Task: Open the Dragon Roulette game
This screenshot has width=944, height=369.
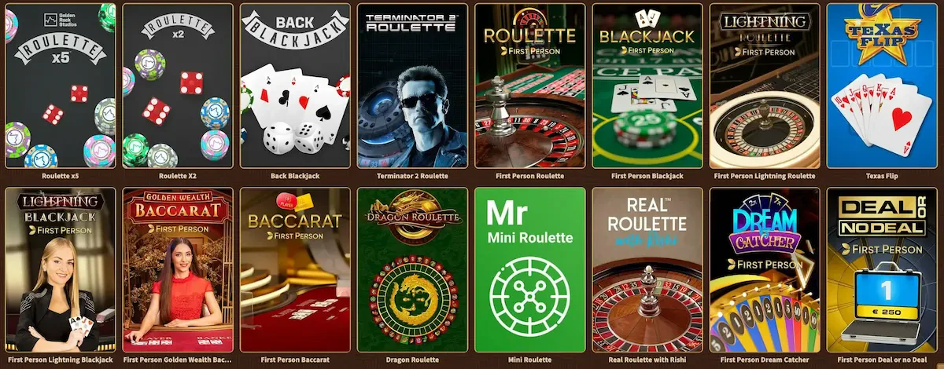Action: tap(412, 270)
